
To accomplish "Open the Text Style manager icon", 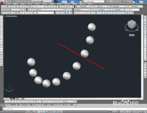I will 76,6.
